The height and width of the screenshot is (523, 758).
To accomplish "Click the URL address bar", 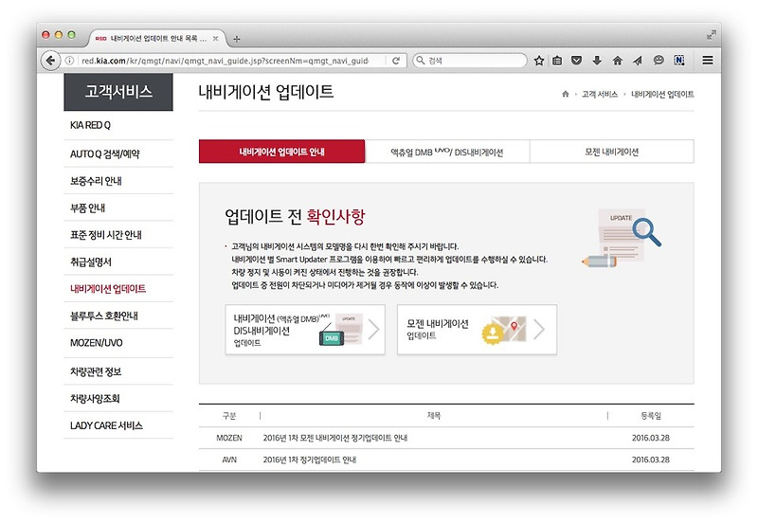I will pyautogui.click(x=225, y=61).
